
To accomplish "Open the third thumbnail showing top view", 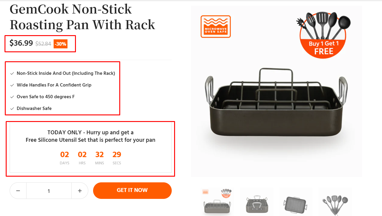I will [296, 201].
